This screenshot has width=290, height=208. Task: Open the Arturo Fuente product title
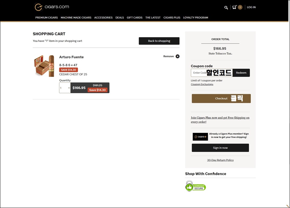(x=71, y=57)
